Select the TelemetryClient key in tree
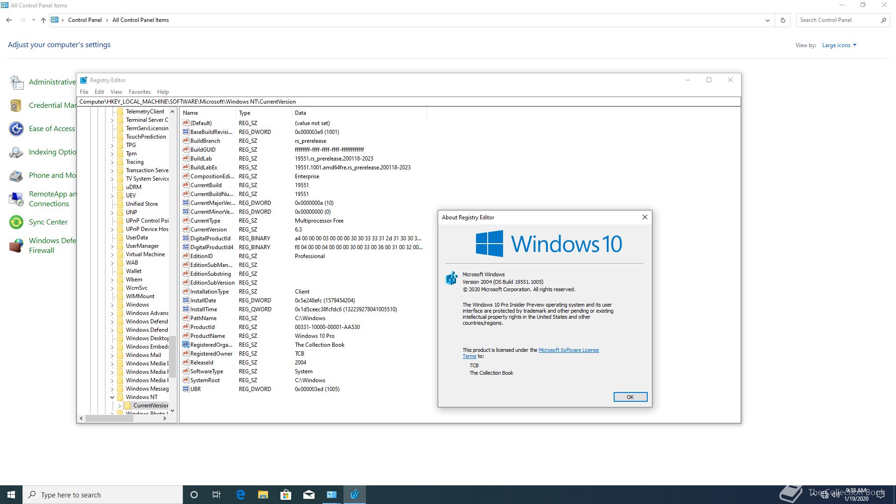896x504 pixels. tap(145, 112)
